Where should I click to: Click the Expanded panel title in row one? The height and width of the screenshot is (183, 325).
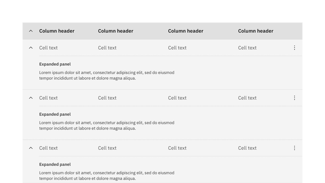click(55, 64)
